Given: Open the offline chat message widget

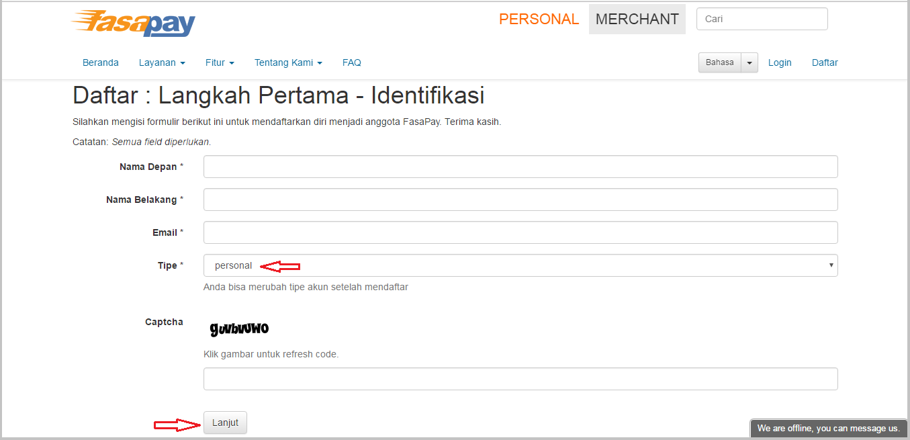Looking at the screenshot, I should point(828,428).
